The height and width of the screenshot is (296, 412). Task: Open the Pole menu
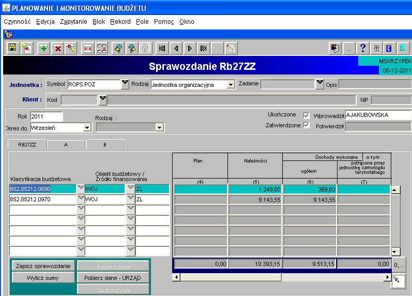click(142, 22)
